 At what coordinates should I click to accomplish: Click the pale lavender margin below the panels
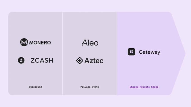pos(95,101)
